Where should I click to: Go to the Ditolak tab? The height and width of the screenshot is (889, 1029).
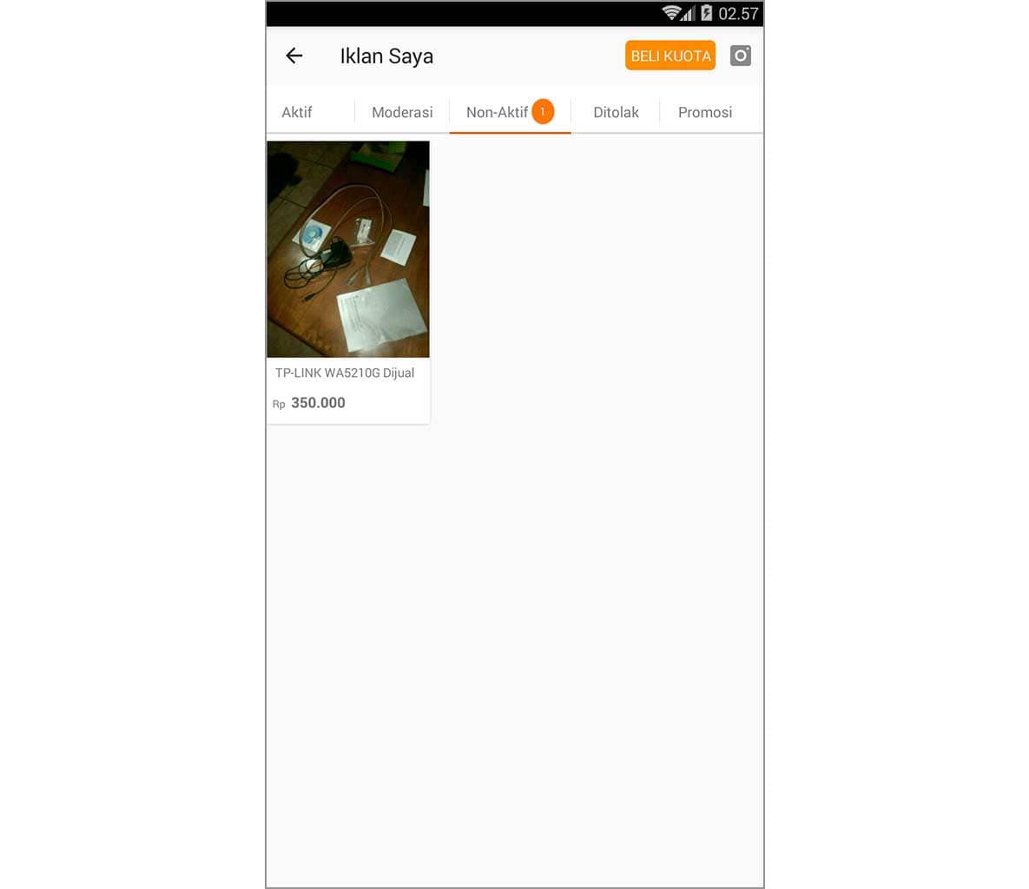(x=616, y=112)
